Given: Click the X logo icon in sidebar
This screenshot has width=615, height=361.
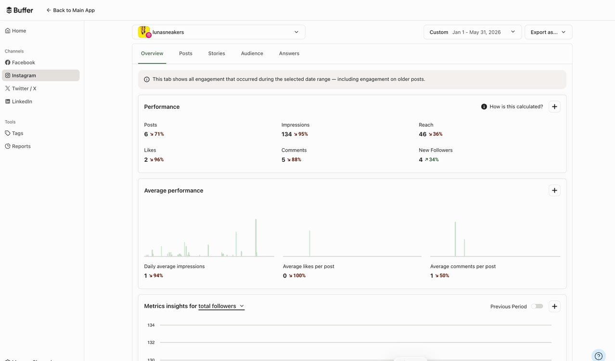Looking at the screenshot, I should tap(8, 89).
